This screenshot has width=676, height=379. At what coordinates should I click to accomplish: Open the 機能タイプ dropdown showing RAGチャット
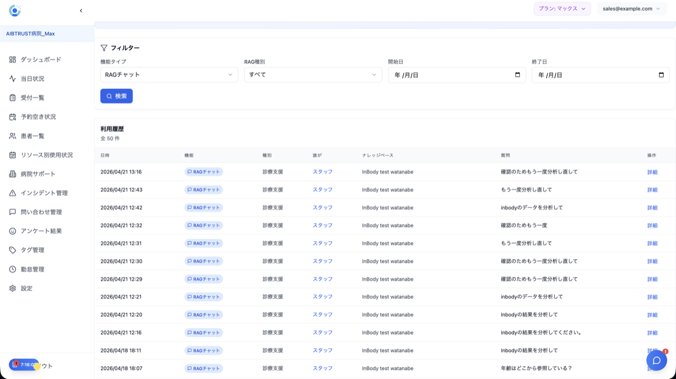click(x=169, y=75)
